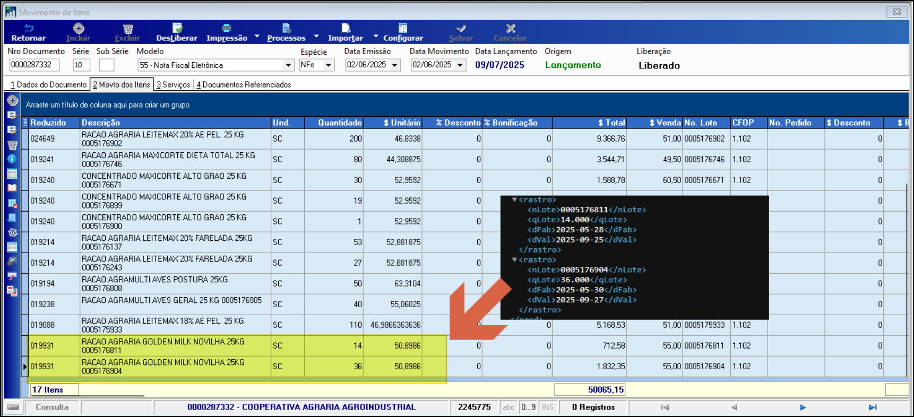Click the Retornar toolbar button
The height and width of the screenshot is (417, 914).
pos(29,32)
